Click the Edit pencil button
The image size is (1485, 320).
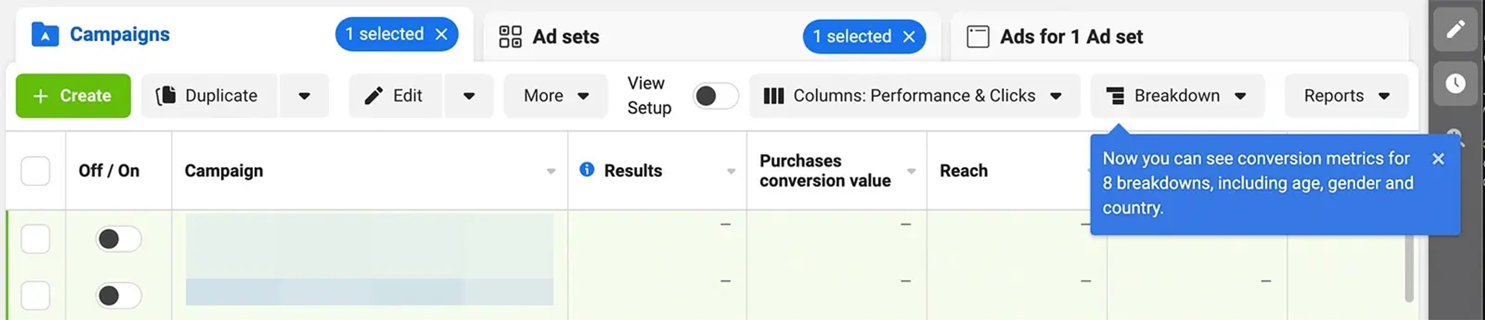(x=394, y=96)
